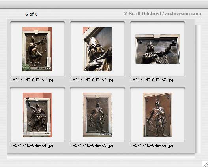Click the vertical scrollbar of thumbnail grid
Viewport: 208px width, 167px height.
pyautogui.click(x=197, y=89)
